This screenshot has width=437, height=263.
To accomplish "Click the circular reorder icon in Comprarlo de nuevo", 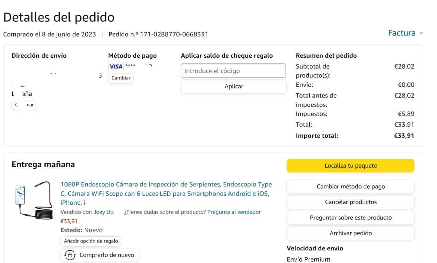I will click(70, 255).
